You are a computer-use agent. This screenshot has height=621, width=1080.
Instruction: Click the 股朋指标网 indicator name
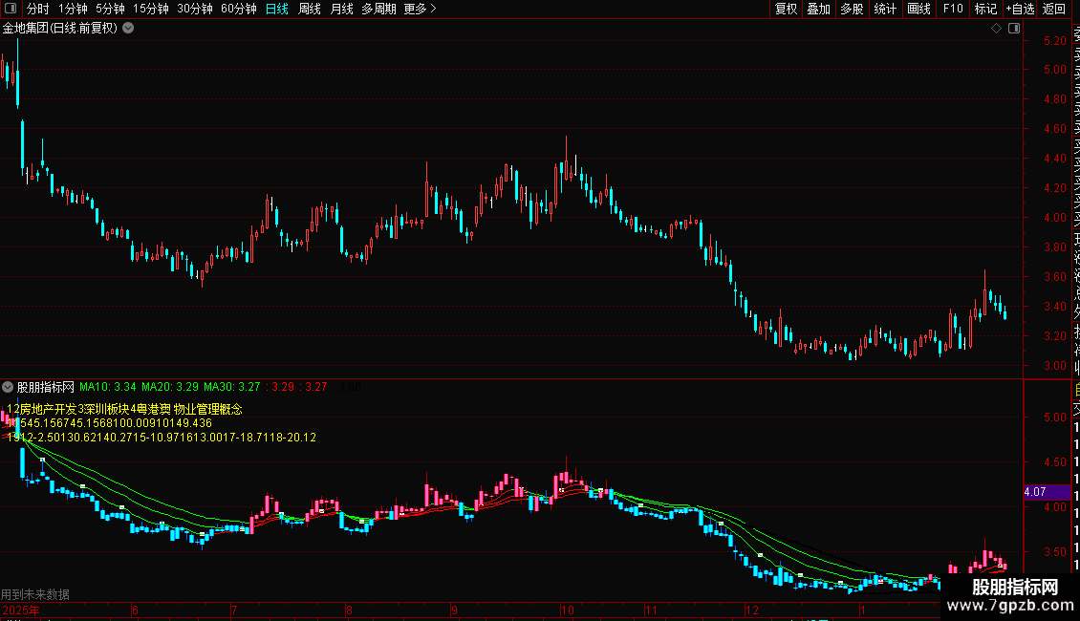[46, 387]
